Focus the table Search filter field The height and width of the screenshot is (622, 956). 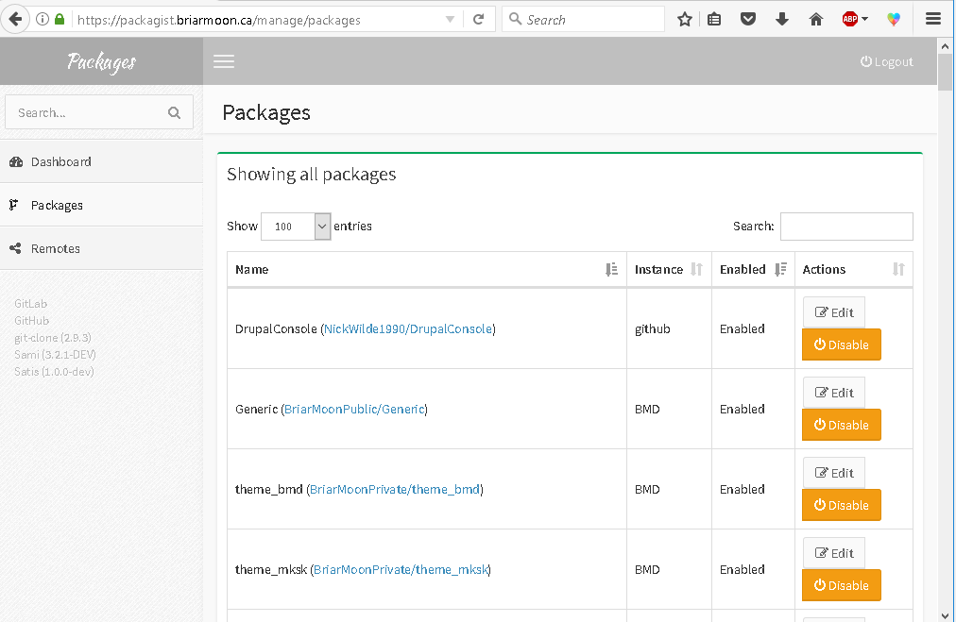(x=846, y=227)
